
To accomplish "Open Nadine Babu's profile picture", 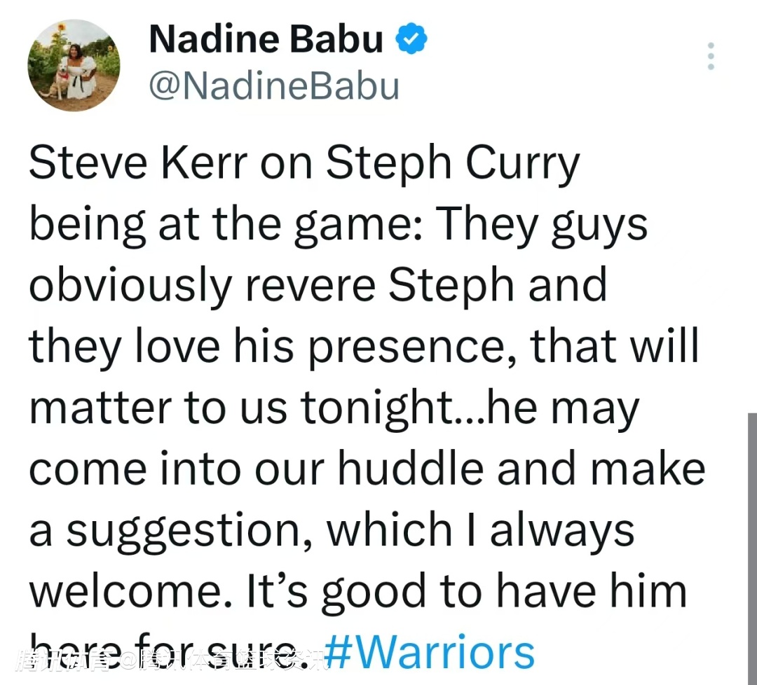I will 74,65.
